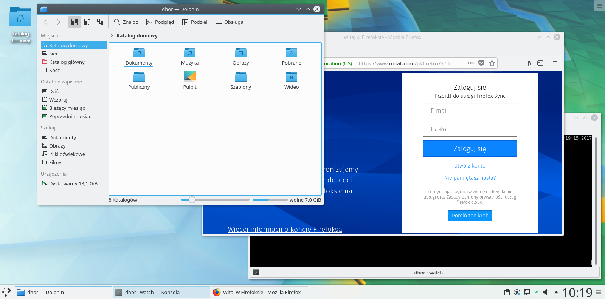Open Kosz trash in Places sidebar
The height and width of the screenshot is (299, 605).
(x=74, y=70)
